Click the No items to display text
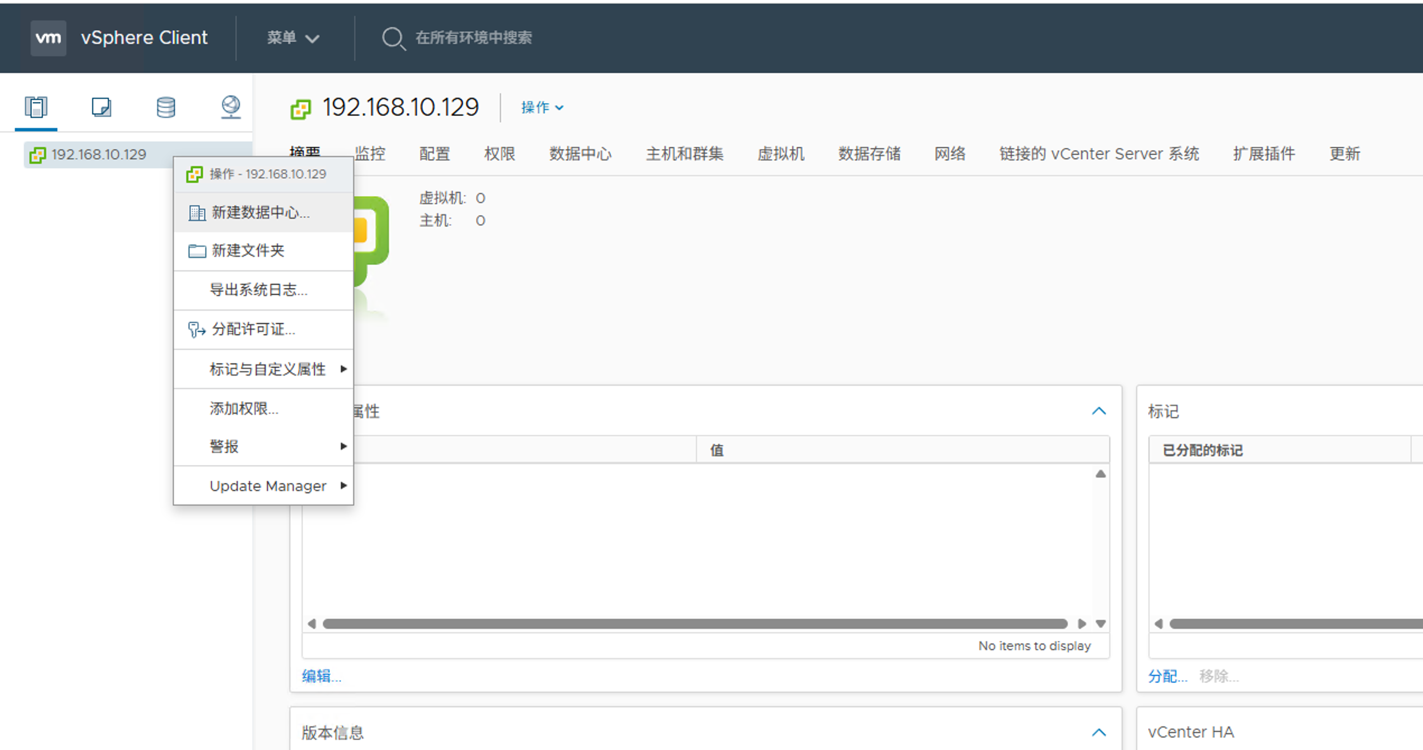Screen dimensions: 1423x750 point(1034,646)
